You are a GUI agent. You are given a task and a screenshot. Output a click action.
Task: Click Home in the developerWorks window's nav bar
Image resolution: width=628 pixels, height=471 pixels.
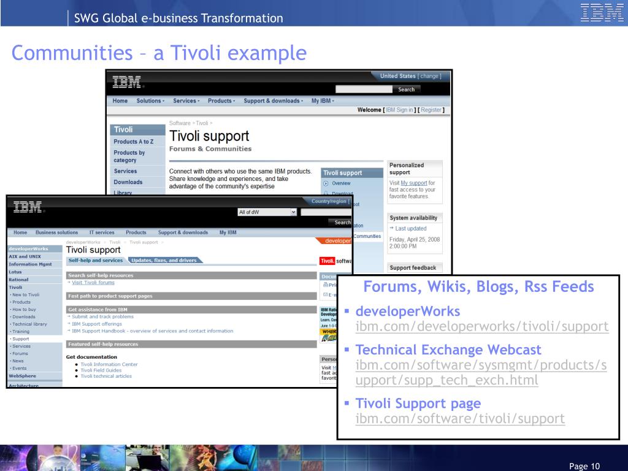20,232
